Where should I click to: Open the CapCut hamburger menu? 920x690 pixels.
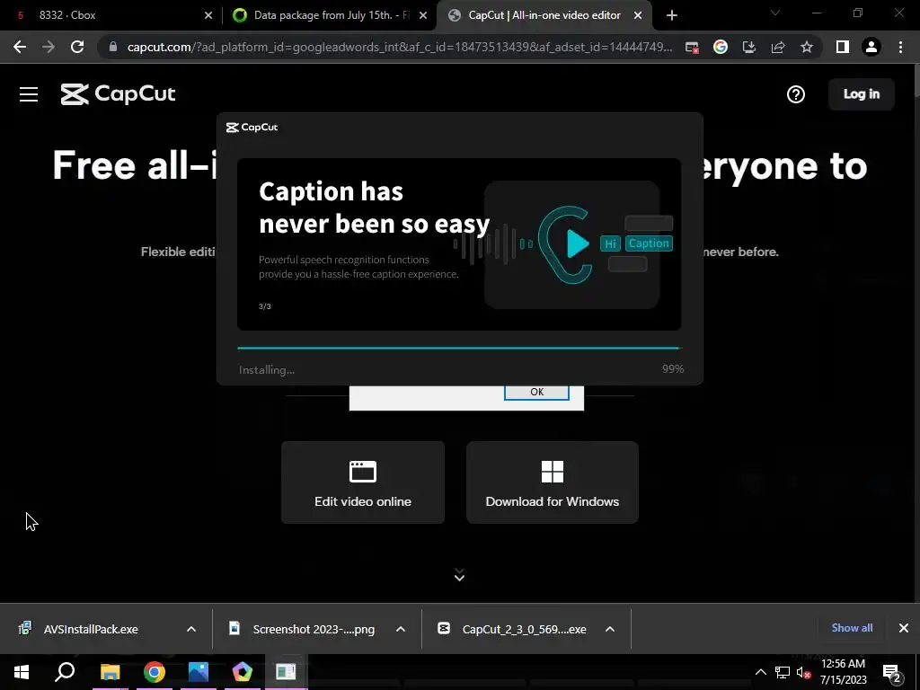28,94
